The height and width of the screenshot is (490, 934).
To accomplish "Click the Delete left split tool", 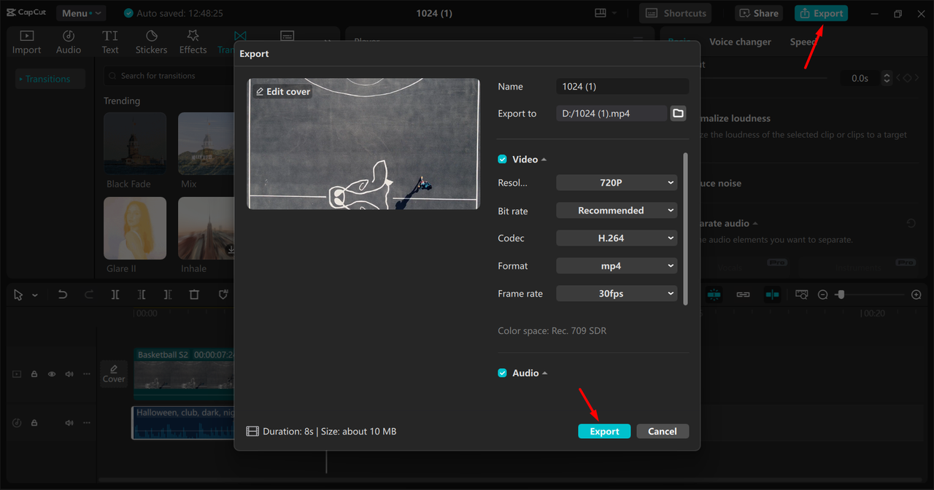I will [x=142, y=295].
